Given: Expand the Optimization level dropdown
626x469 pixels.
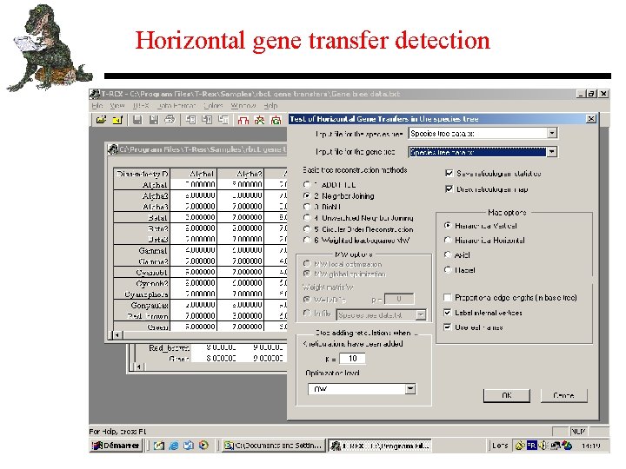Looking at the screenshot, I should (410, 389).
